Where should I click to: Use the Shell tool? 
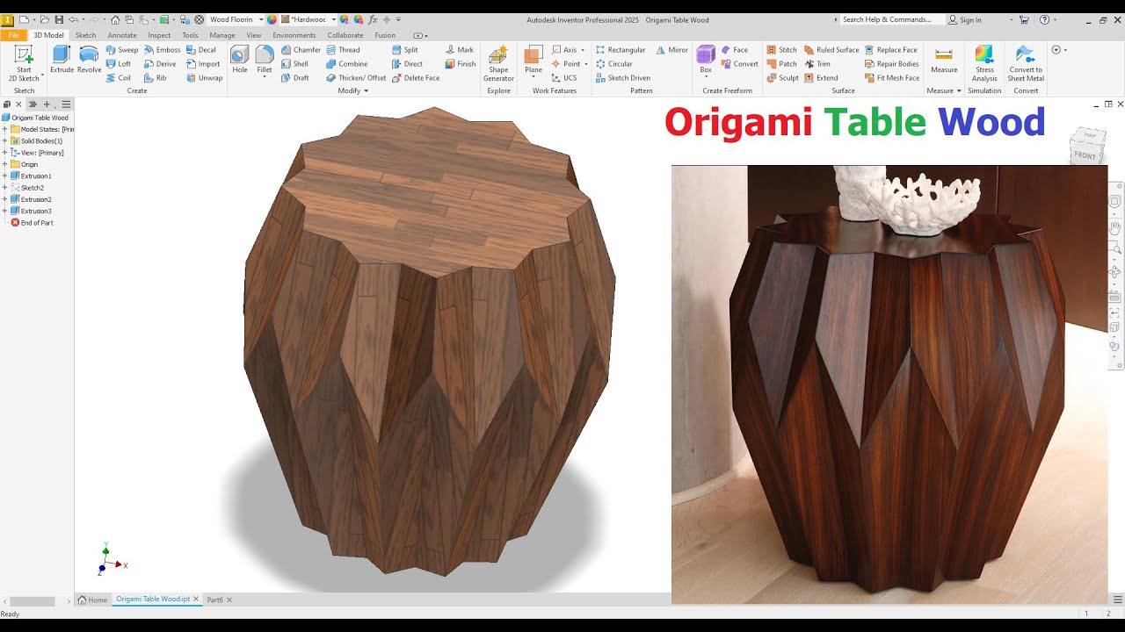coord(295,64)
